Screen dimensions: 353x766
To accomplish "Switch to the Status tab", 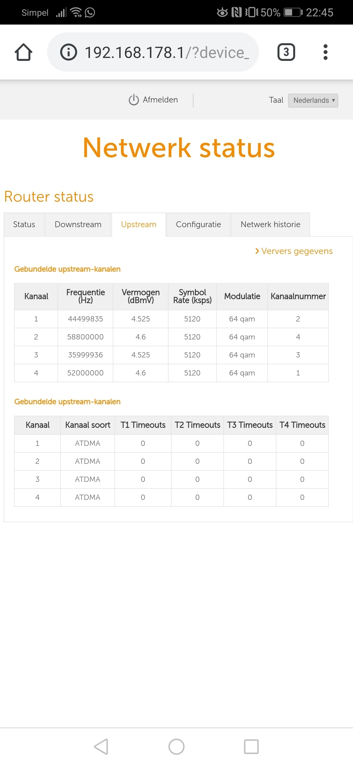I will (24, 225).
